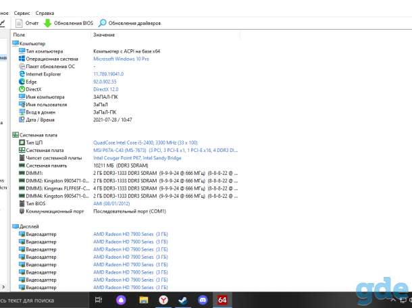Open the Сервис menu
The width and height of the screenshot is (412, 308).
pos(22,13)
